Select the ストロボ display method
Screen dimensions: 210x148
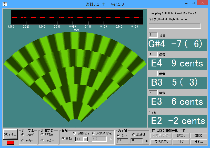23,135
